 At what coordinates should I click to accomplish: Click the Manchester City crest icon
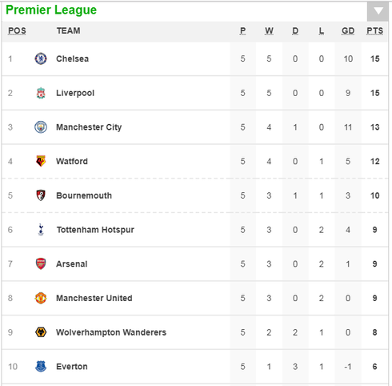tap(41, 127)
